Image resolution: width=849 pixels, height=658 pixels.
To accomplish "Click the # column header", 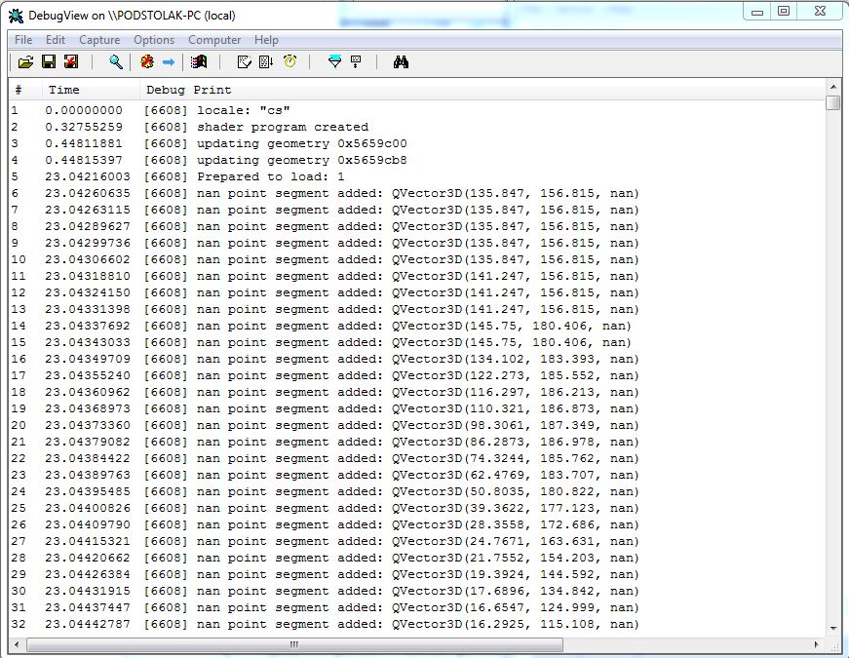I will tap(25, 90).
